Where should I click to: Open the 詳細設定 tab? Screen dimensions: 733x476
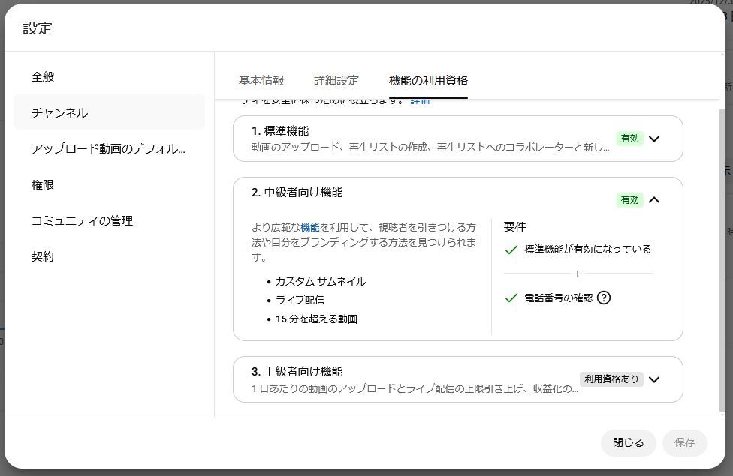pos(336,81)
